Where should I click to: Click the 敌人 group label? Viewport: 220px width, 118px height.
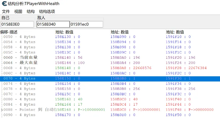41,18
